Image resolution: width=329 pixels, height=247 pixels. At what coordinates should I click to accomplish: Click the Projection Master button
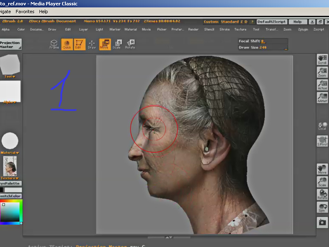pyautogui.click(x=10, y=44)
